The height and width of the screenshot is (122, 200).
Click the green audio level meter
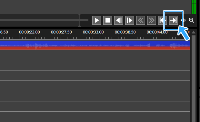click(x=194, y=7)
